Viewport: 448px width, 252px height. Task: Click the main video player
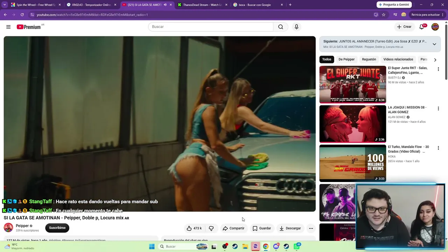[160, 124]
